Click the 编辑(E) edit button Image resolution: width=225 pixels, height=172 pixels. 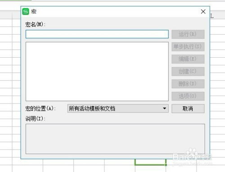tap(188, 59)
